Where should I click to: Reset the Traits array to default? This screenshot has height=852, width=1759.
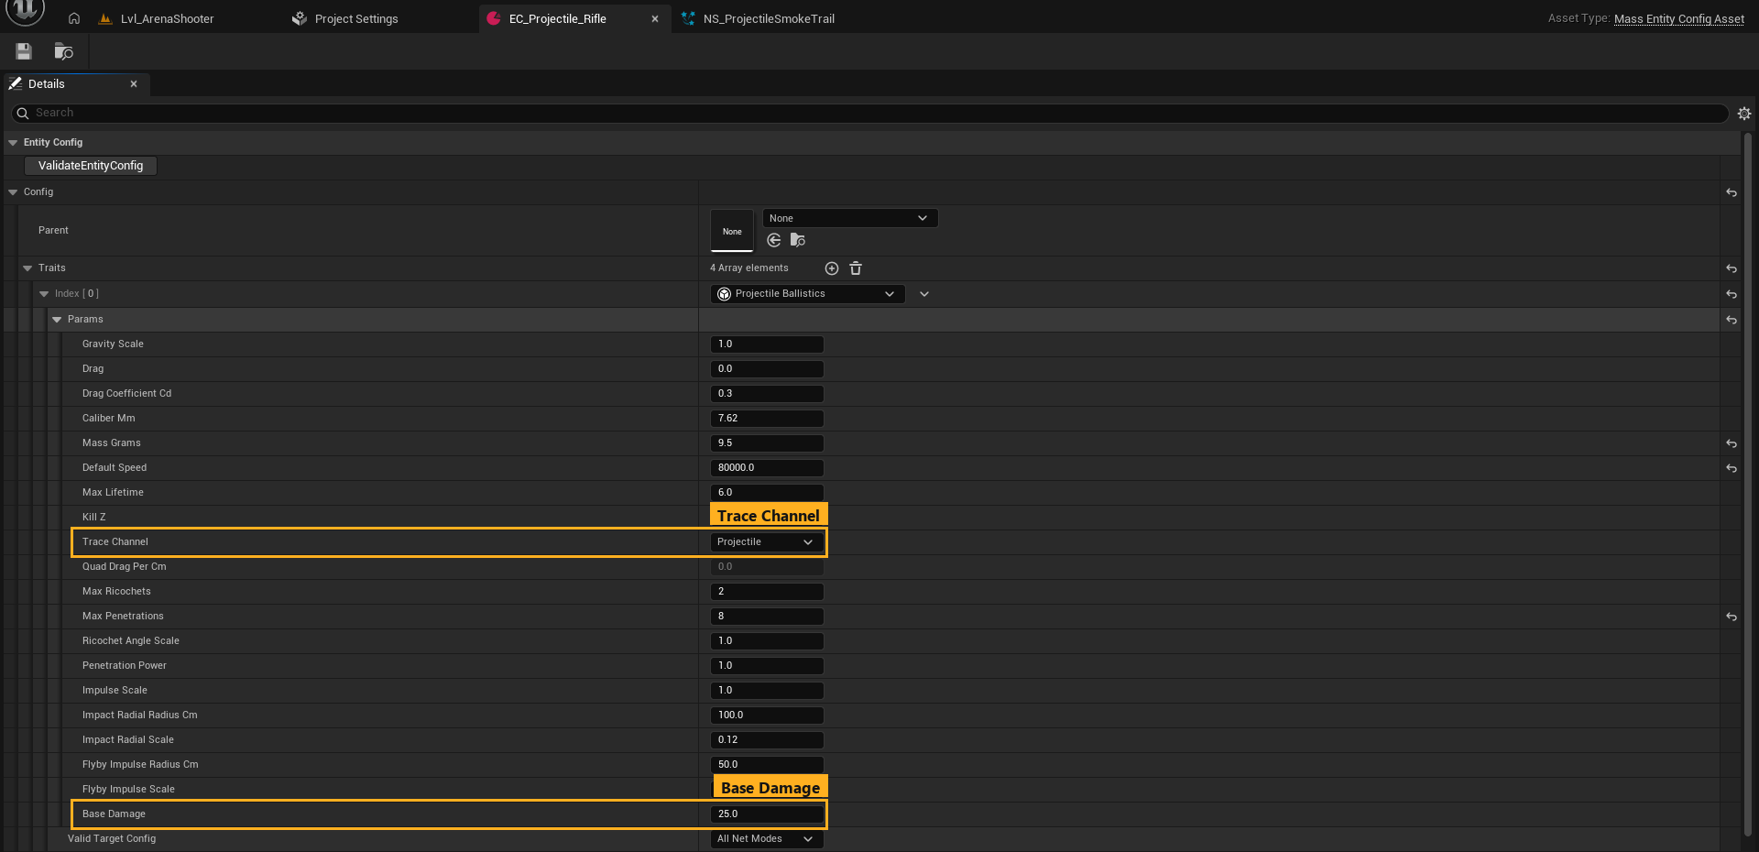(1732, 268)
